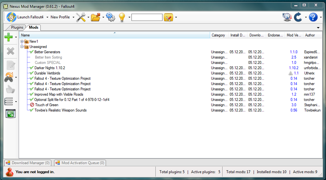The height and width of the screenshot is (180, 326).
Task: Click the green plus Add Mod icon
Action: click(x=8, y=38)
